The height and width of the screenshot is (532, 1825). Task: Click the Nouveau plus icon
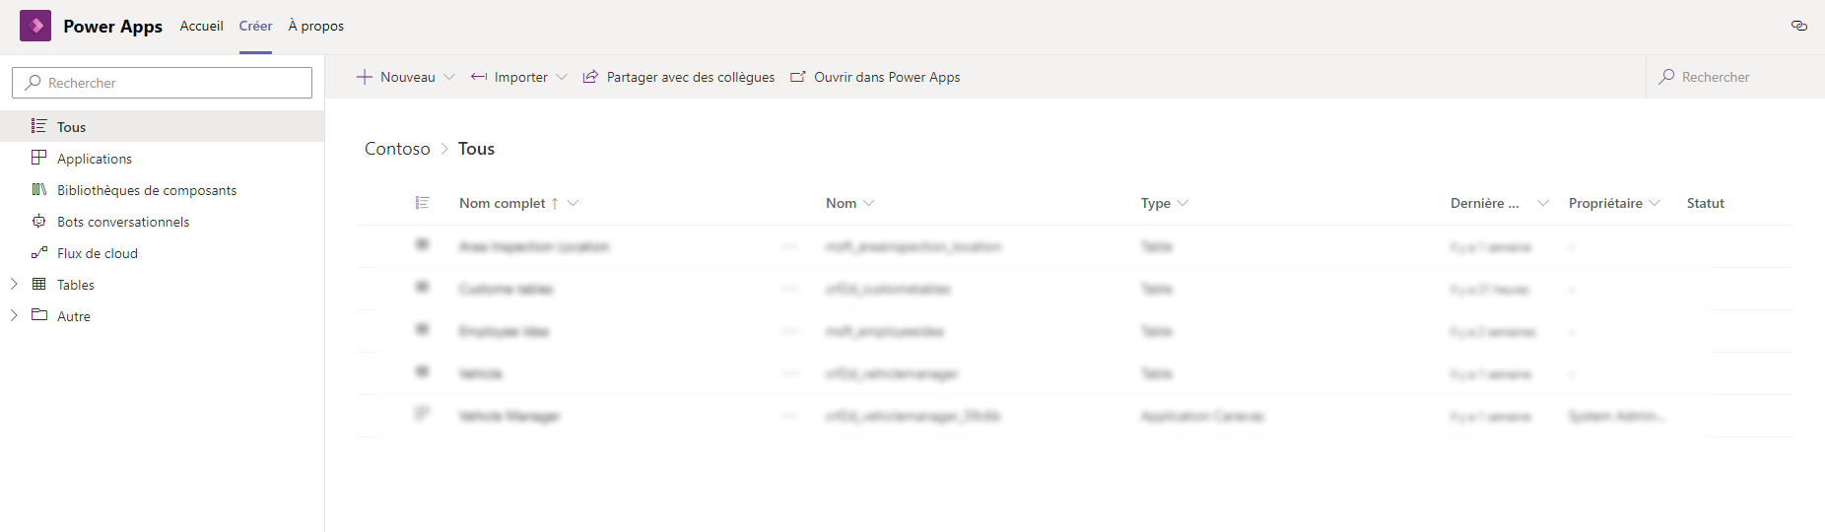(x=365, y=77)
